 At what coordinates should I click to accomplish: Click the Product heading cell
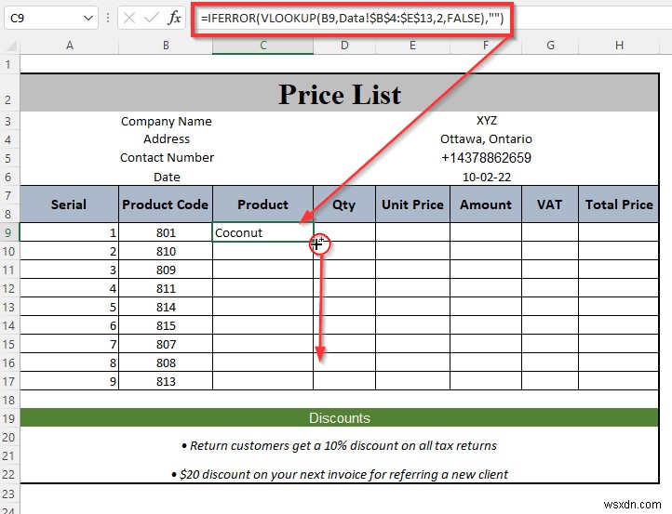coord(262,204)
